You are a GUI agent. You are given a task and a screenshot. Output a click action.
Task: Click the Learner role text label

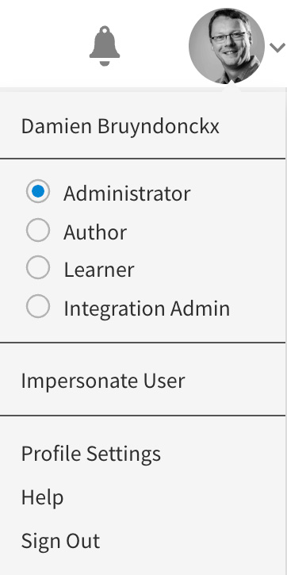[99, 270]
